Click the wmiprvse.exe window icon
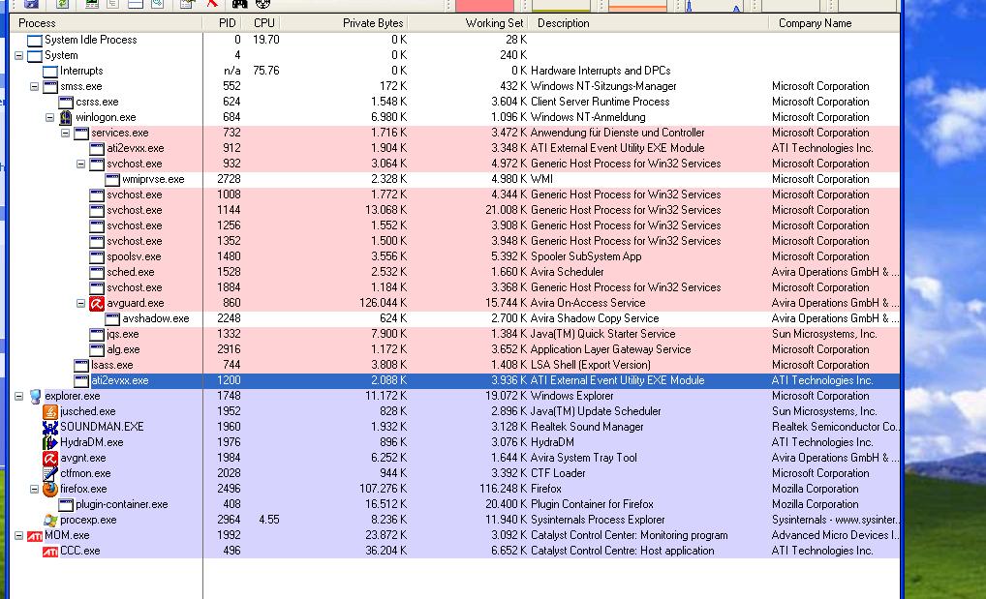 112,179
